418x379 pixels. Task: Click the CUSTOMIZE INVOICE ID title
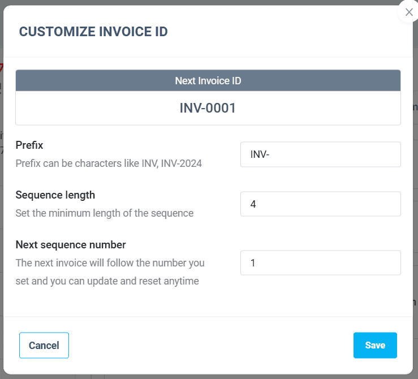(x=93, y=32)
